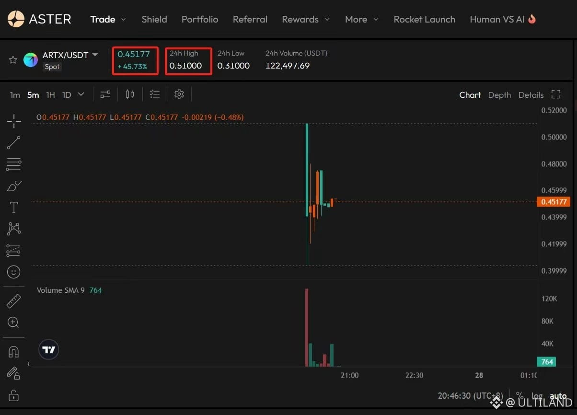The width and height of the screenshot is (577, 415).
Task: Click the zoom in magnifier tool
Action: pyautogui.click(x=14, y=323)
